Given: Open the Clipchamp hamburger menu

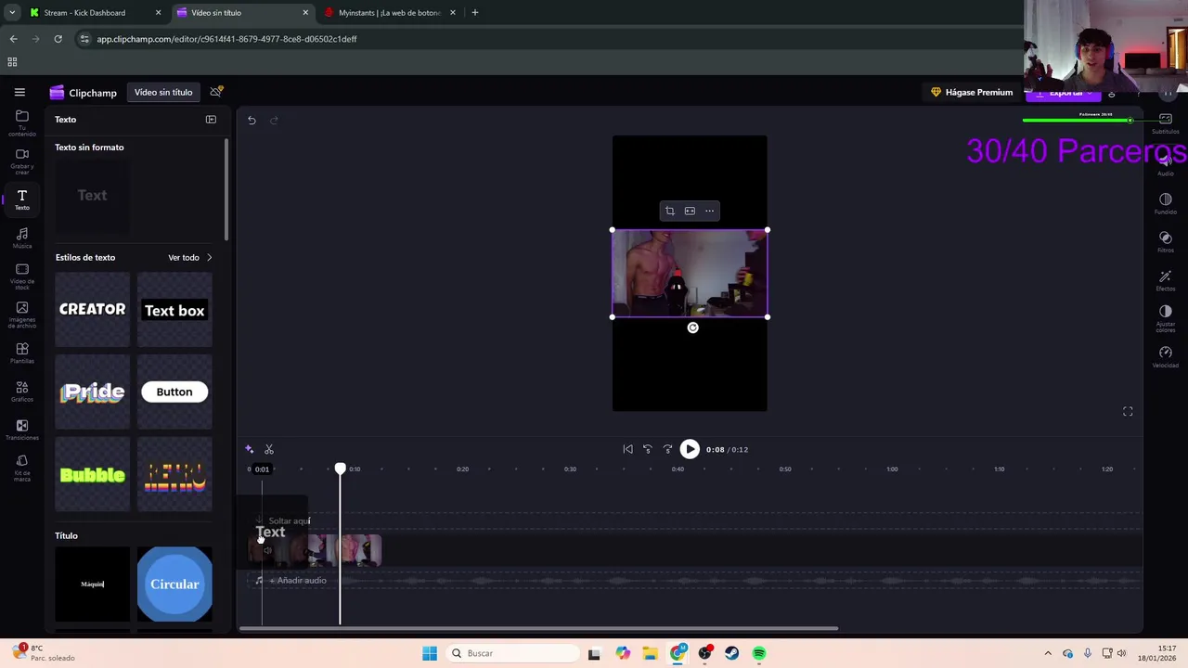Looking at the screenshot, I should pyautogui.click(x=19, y=92).
